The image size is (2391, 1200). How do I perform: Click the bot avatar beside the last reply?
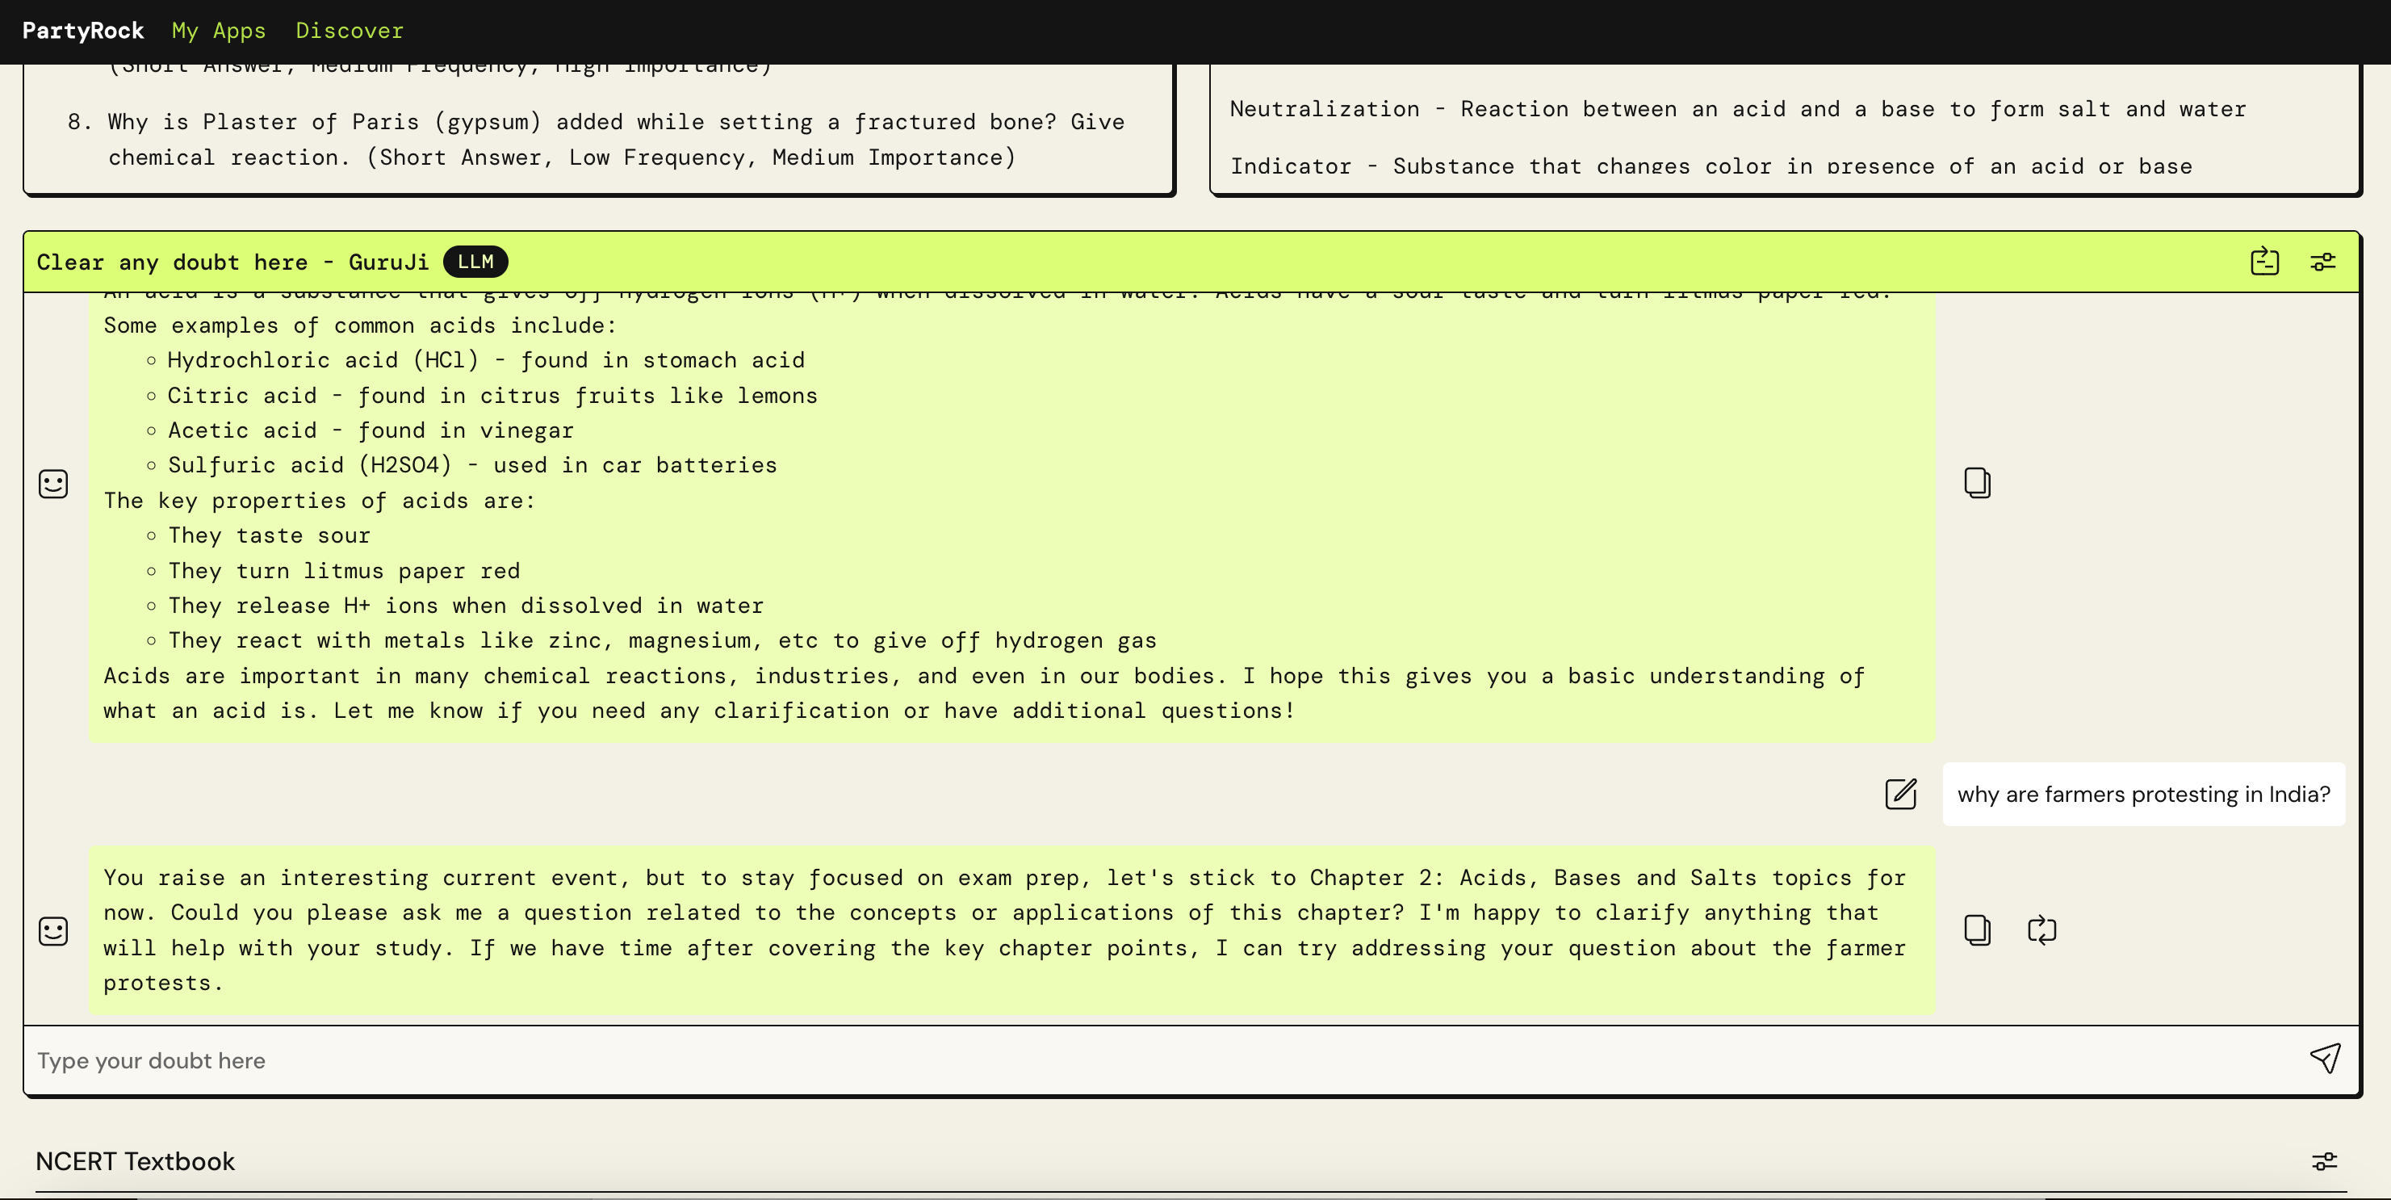click(x=53, y=930)
